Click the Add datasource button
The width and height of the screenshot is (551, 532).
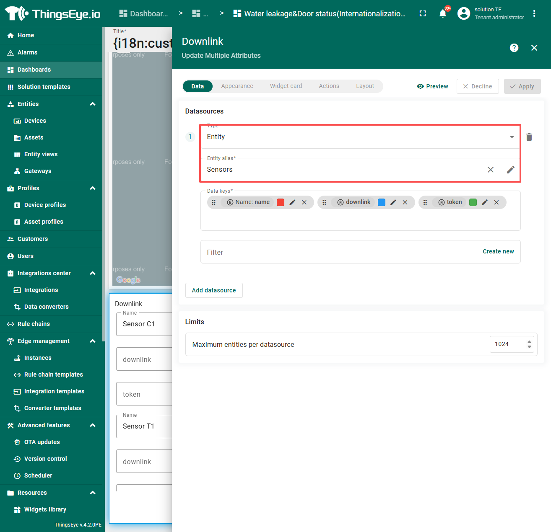pyautogui.click(x=214, y=290)
